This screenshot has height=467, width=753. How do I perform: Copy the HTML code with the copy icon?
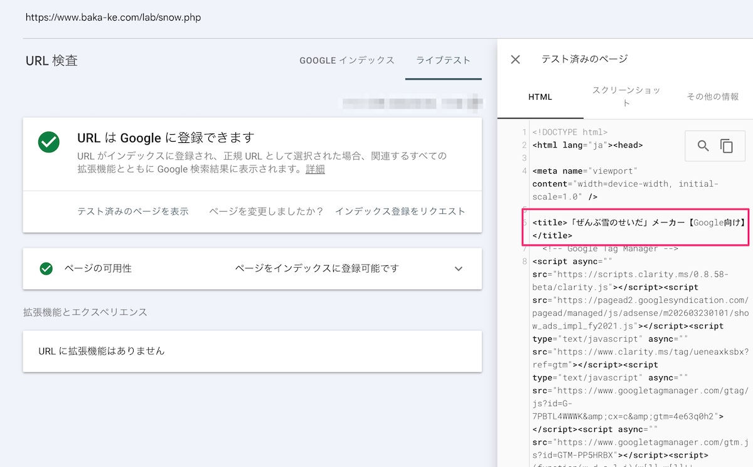[x=727, y=145]
